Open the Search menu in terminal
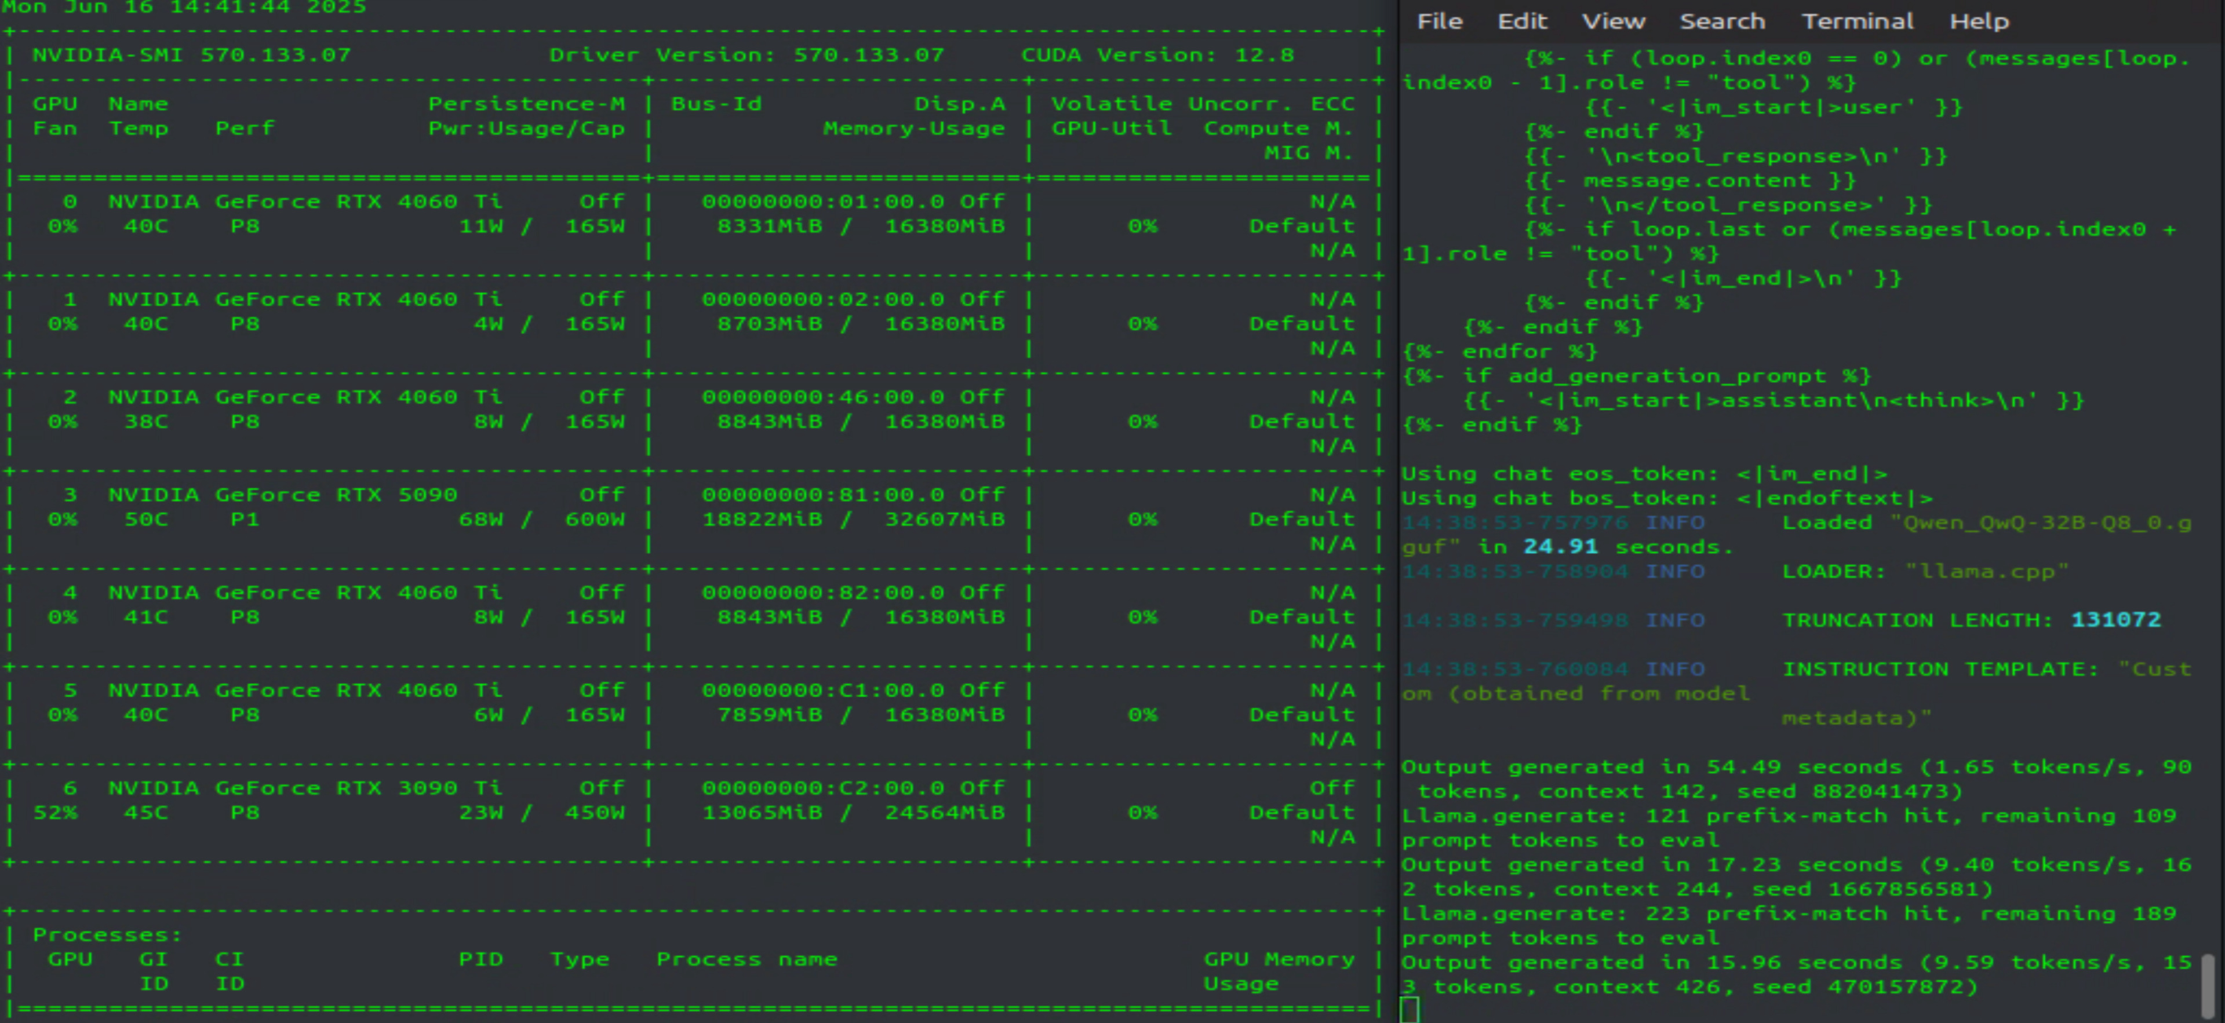 tap(1721, 21)
